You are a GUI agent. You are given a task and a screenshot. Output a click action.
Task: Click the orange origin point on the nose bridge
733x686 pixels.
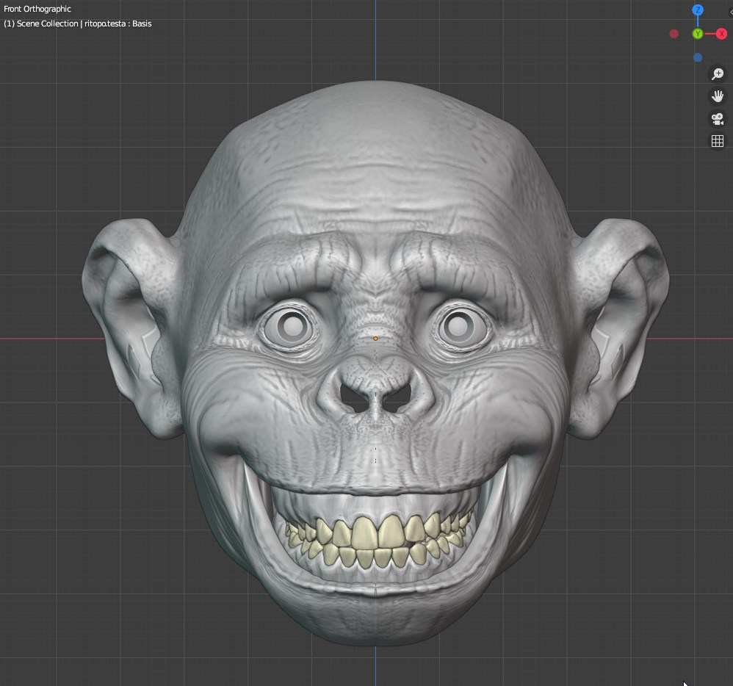tap(375, 338)
